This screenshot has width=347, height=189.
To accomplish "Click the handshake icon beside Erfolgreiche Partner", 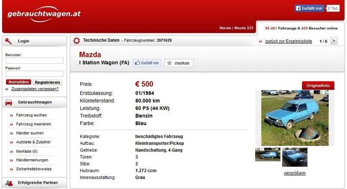I will (x=8, y=183).
